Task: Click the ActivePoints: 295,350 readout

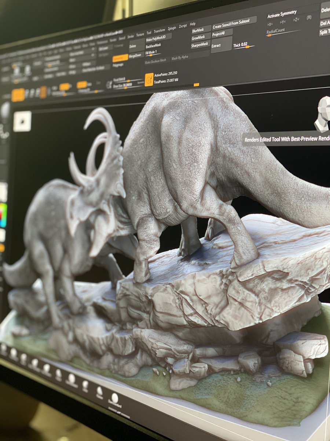Action: 166,75
